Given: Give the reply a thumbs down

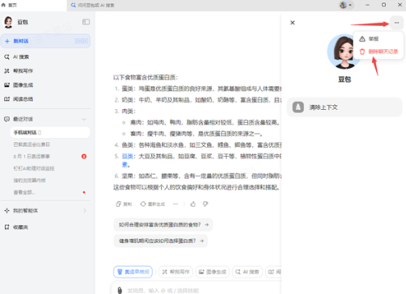Looking at the screenshot, I should pos(205,204).
